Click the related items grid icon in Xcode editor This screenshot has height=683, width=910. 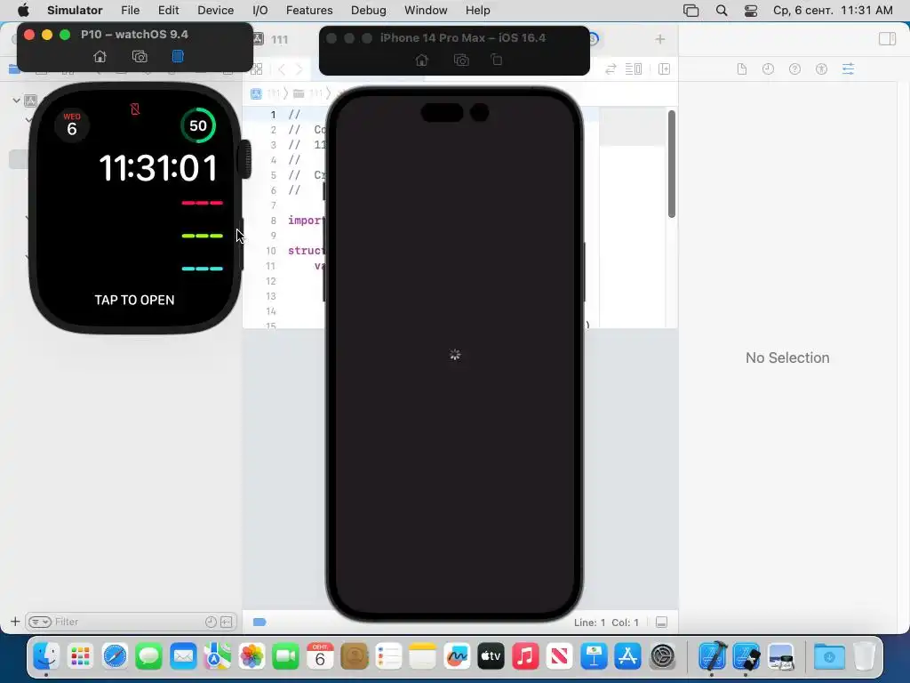point(257,69)
